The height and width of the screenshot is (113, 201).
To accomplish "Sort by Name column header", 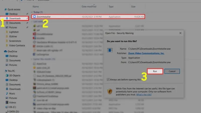I will 36,7.
